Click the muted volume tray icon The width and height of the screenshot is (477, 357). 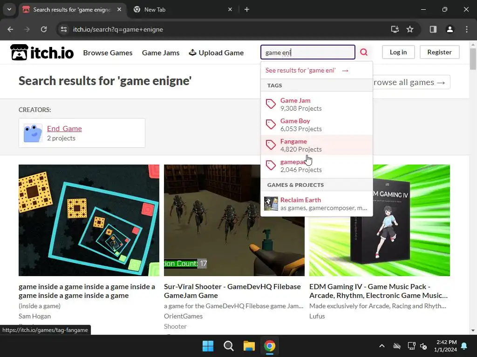[x=423, y=346]
